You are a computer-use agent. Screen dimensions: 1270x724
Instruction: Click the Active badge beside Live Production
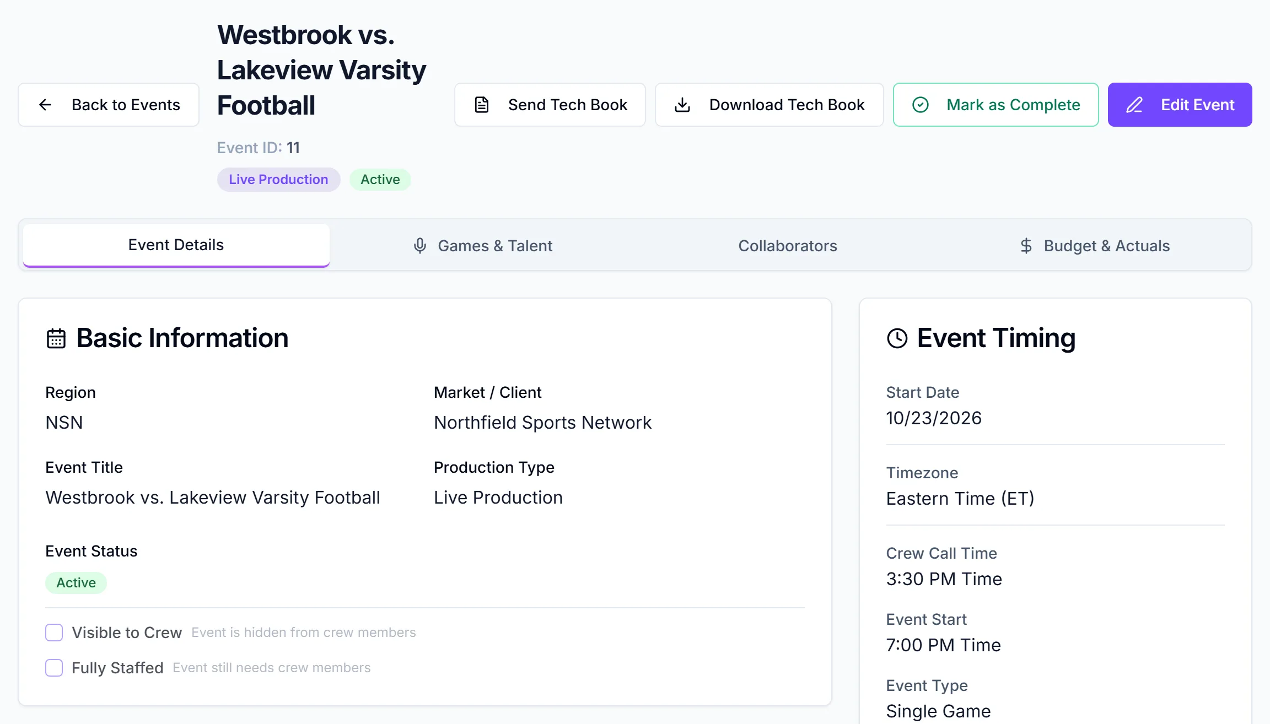coord(380,180)
